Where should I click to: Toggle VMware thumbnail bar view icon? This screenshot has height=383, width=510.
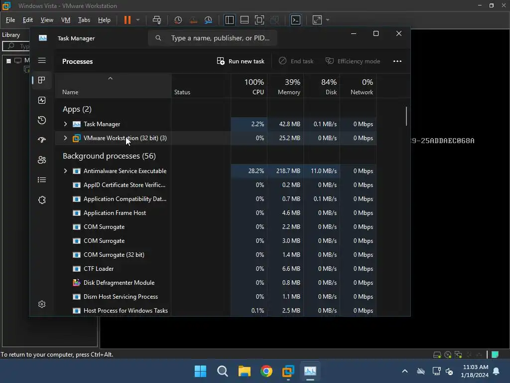244,20
